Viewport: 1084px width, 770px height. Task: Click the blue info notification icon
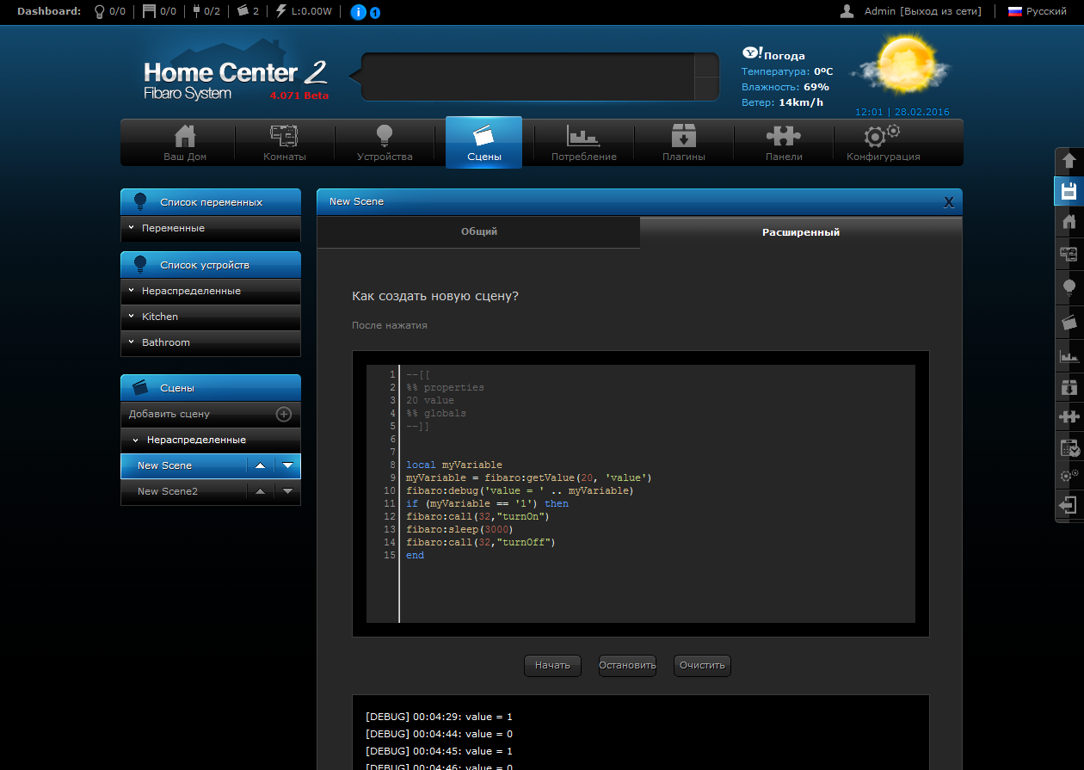coord(360,12)
